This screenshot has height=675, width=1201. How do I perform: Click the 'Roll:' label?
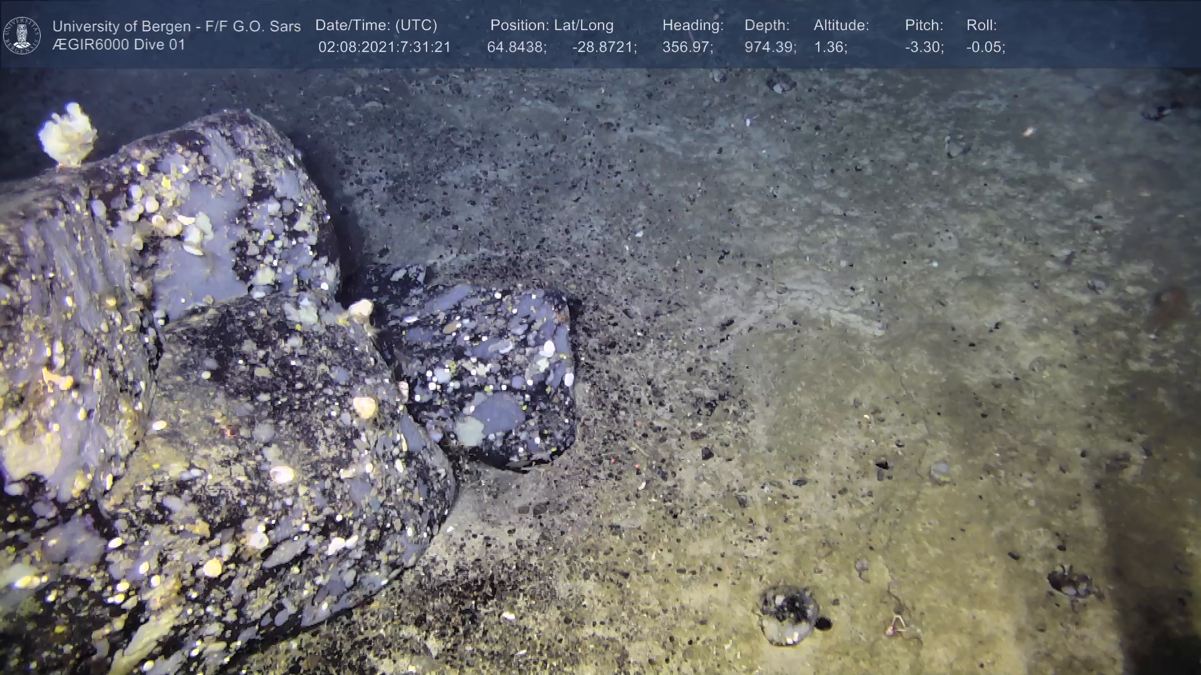coord(981,26)
